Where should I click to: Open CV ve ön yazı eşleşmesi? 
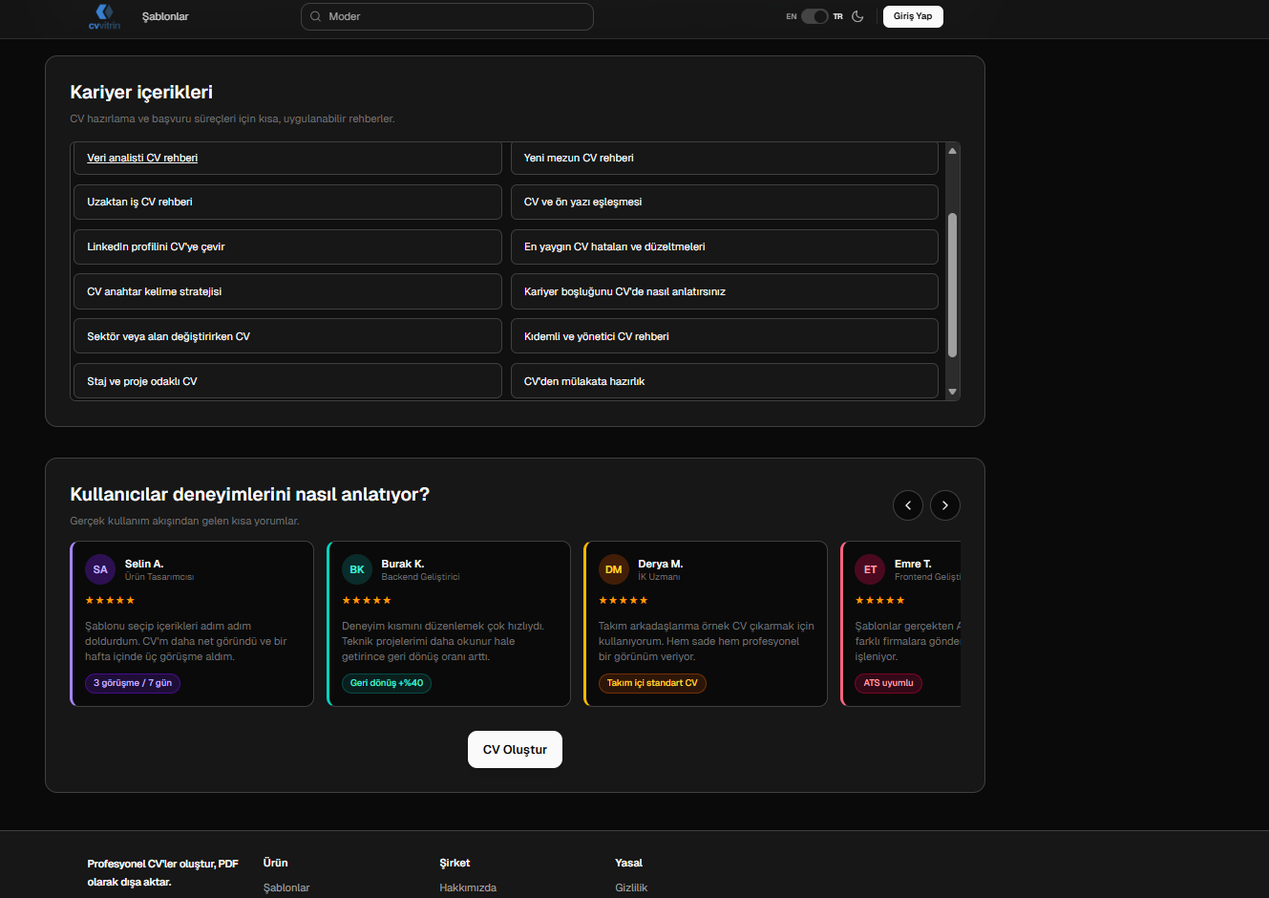725,203
